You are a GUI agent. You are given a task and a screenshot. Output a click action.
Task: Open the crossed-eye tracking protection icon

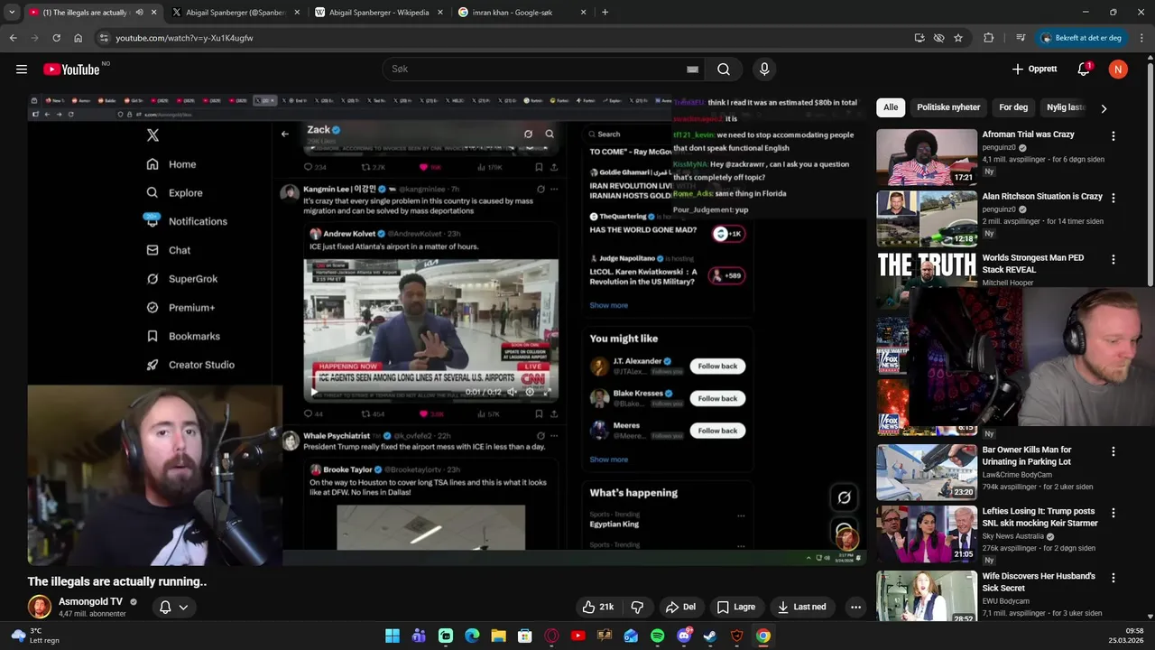939,38
